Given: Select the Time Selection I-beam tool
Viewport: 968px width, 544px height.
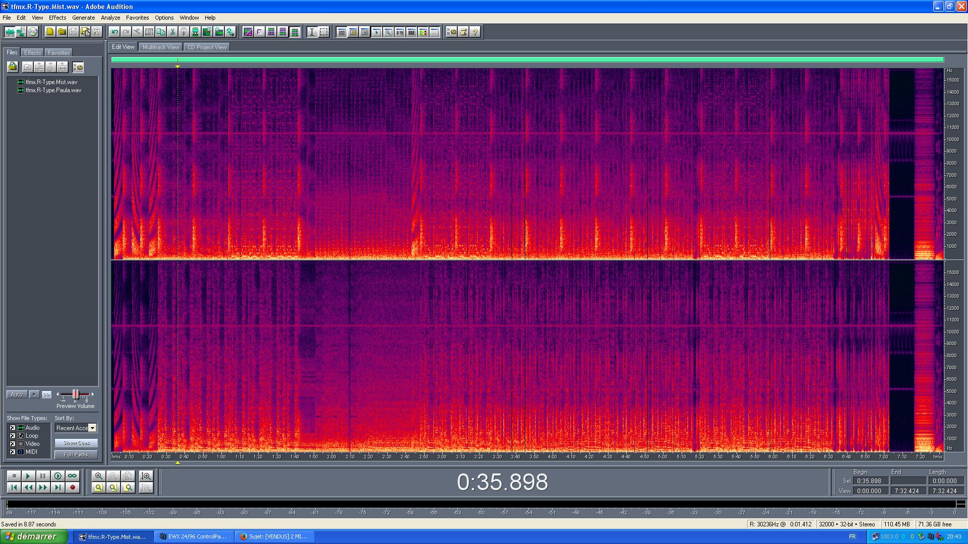Looking at the screenshot, I should [x=312, y=32].
